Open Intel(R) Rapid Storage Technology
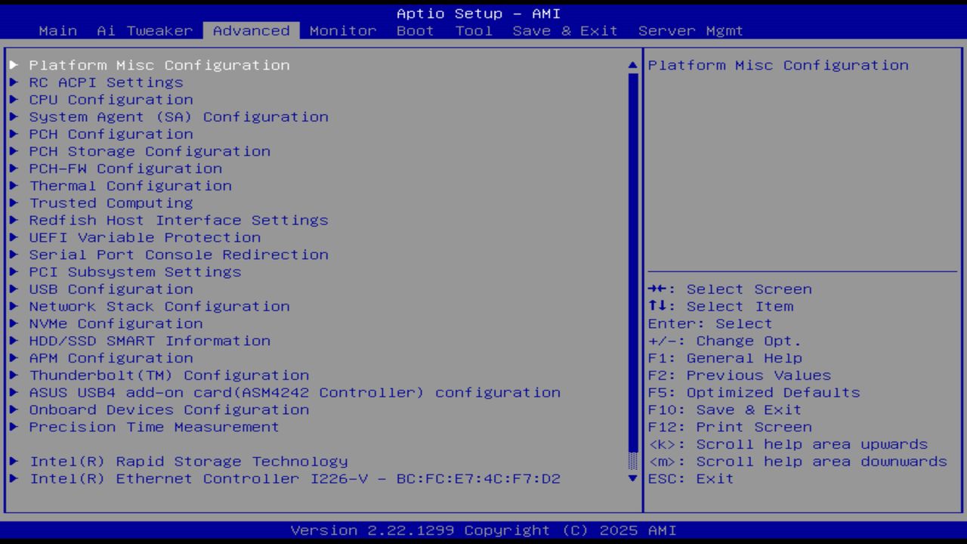The image size is (967, 544). pos(188,461)
